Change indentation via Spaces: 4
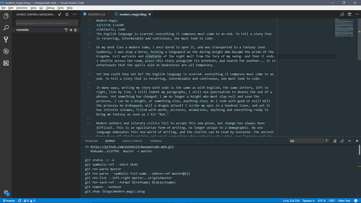361x203 pixels. click(308, 201)
